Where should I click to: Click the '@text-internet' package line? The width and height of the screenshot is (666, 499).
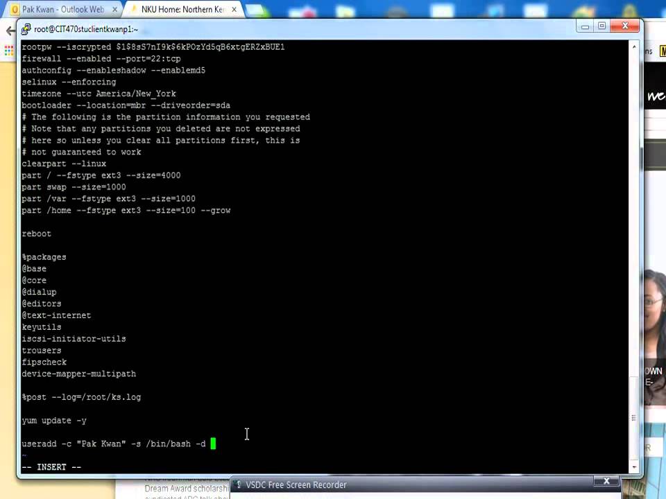coord(56,316)
